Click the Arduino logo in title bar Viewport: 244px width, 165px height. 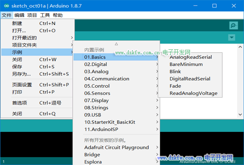[7, 6]
